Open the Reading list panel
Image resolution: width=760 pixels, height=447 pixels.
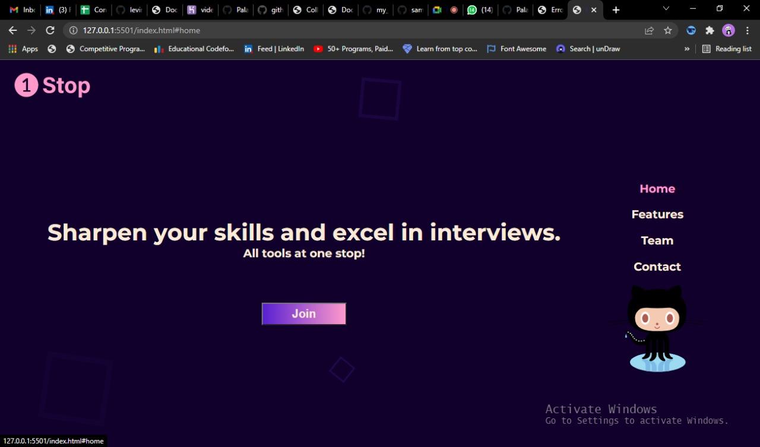pyautogui.click(x=727, y=49)
